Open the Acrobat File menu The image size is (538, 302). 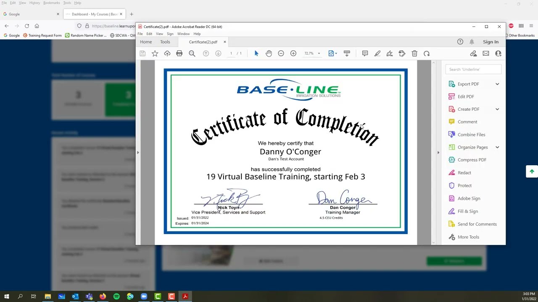pyautogui.click(x=140, y=34)
